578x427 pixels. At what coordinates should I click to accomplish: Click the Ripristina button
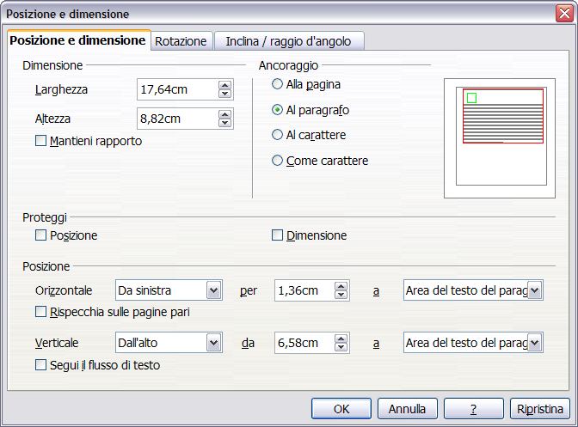539,408
